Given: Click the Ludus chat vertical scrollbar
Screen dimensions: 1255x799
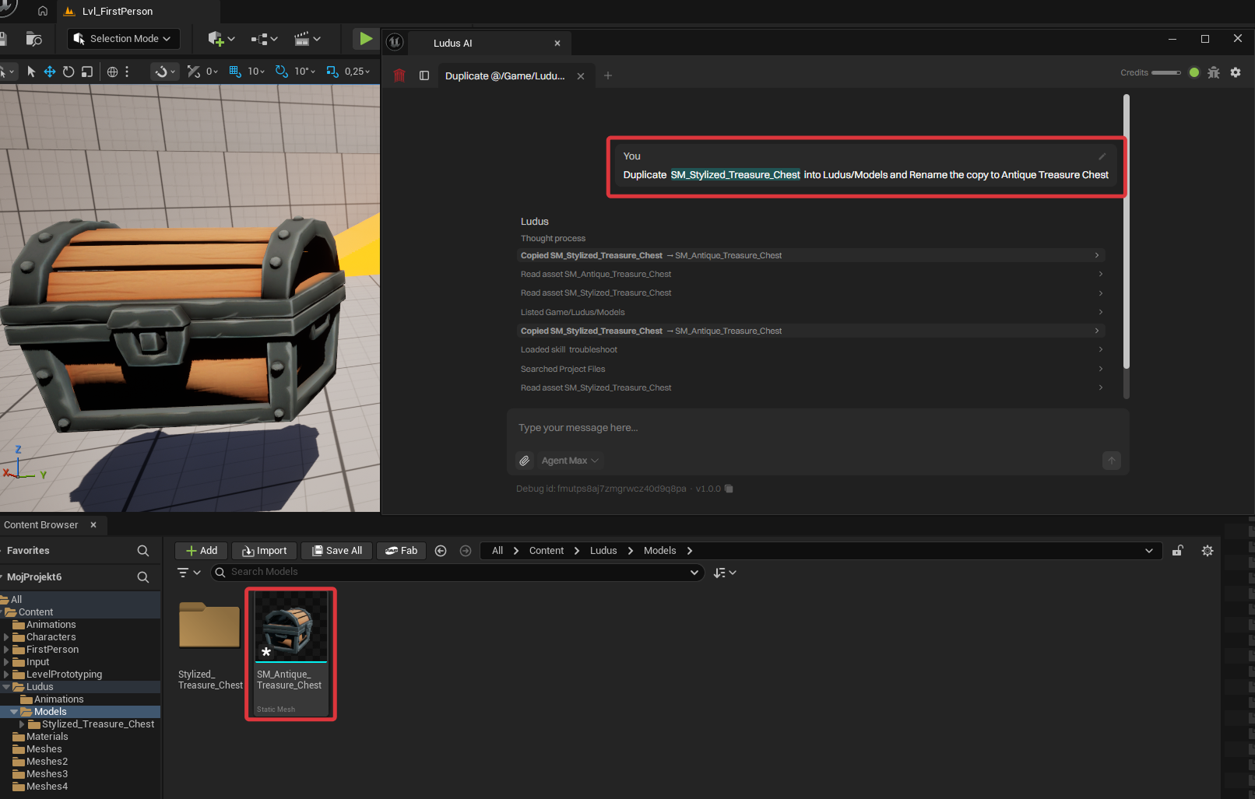Looking at the screenshot, I should 1126,231.
